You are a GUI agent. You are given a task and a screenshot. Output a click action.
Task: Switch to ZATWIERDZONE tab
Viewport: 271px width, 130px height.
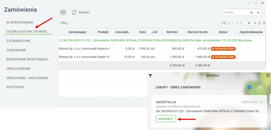(x=19, y=41)
